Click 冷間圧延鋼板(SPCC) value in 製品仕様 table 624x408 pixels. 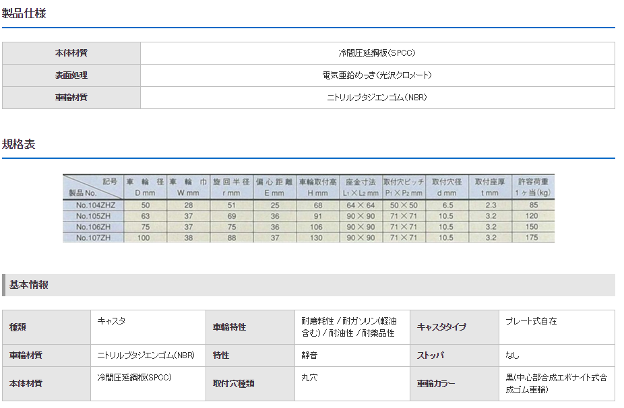tap(377, 53)
